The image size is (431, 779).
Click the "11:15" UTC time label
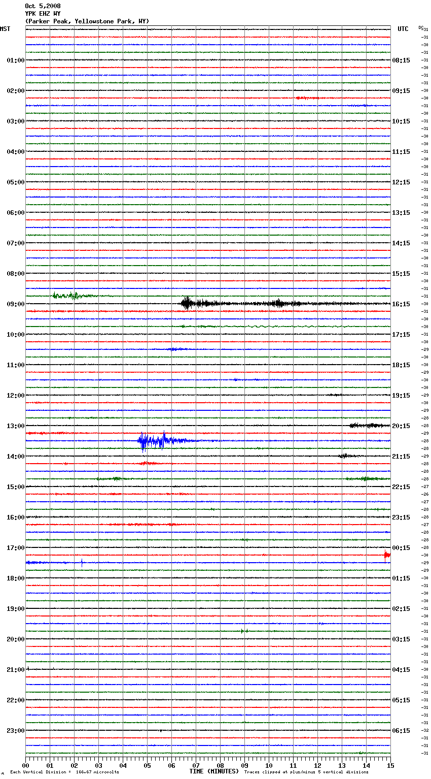click(401, 152)
